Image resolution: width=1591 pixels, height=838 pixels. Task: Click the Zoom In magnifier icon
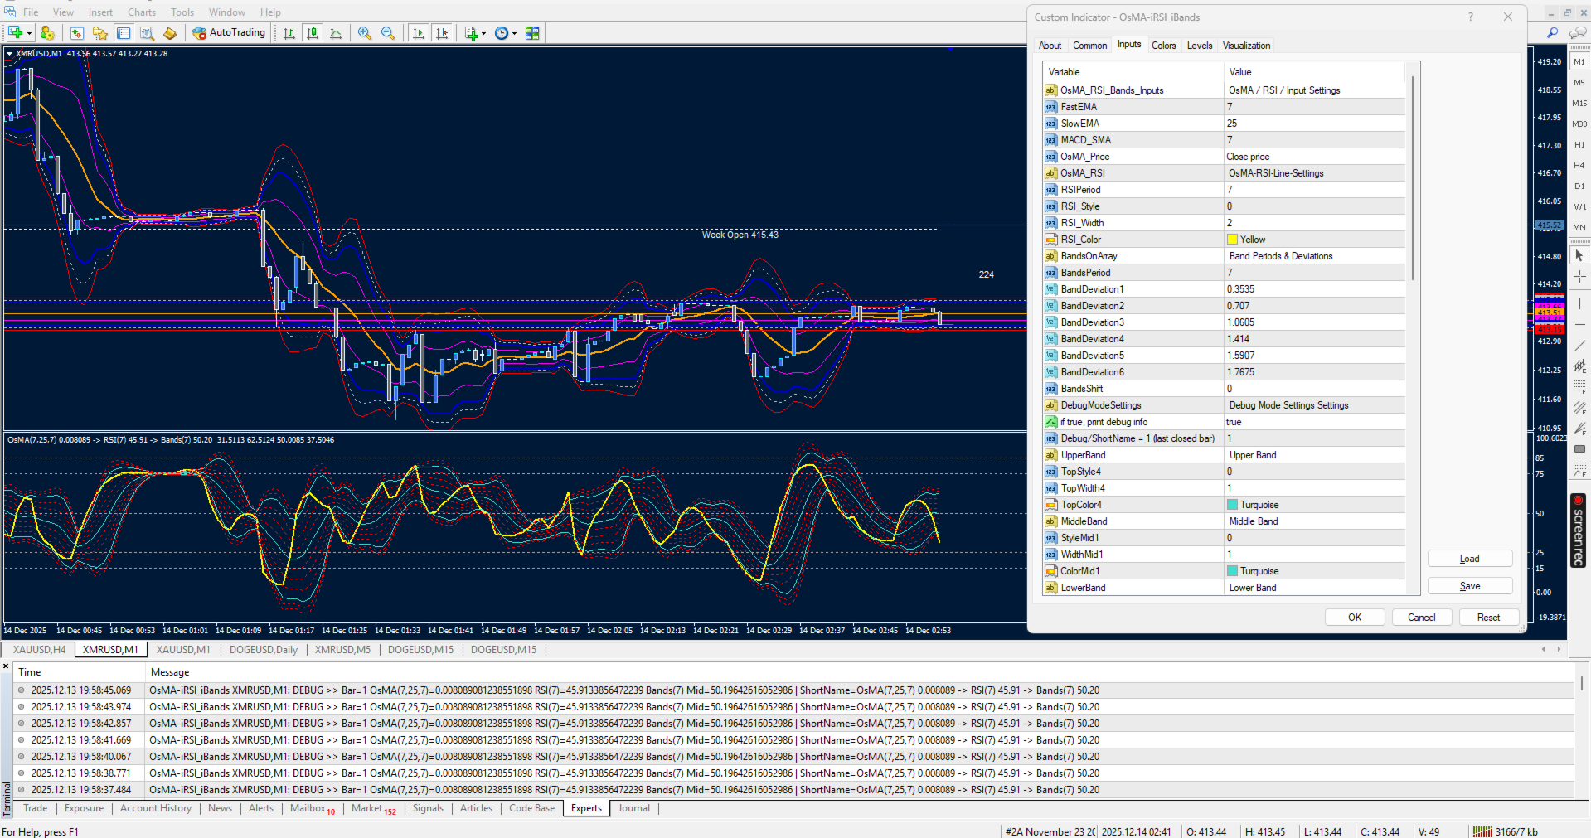pyautogui.click(x=365, y=33)
